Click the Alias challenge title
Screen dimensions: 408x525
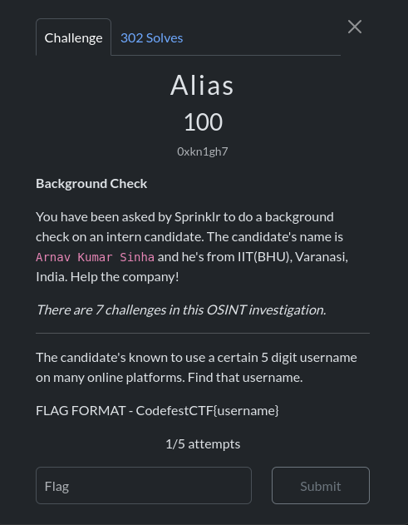point(202,86)
